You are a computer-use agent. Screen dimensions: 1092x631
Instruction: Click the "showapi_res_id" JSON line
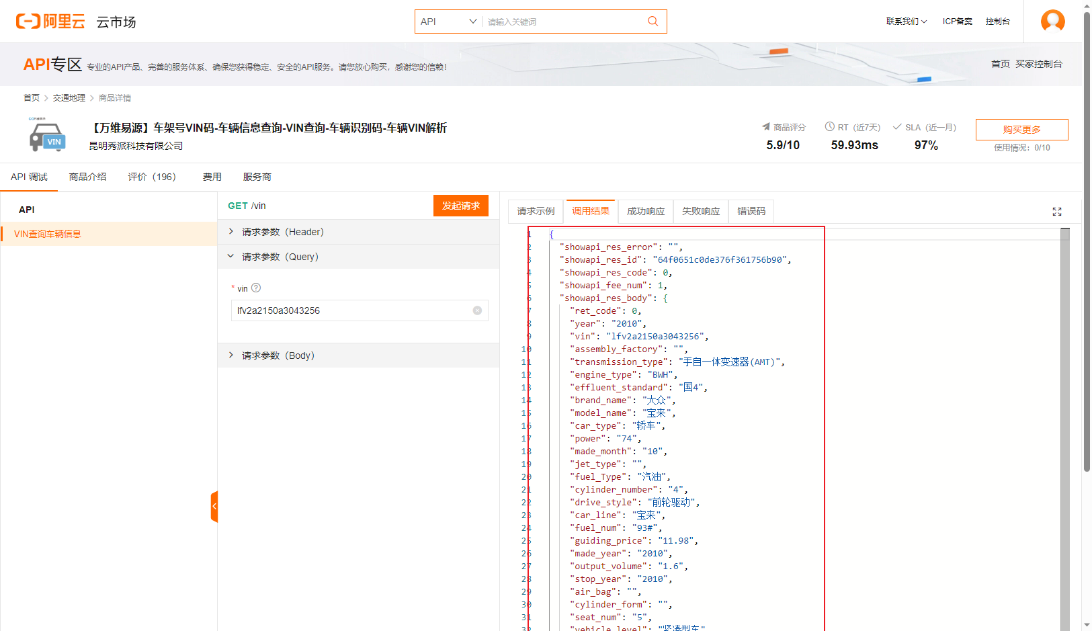(x=675, y=259)
